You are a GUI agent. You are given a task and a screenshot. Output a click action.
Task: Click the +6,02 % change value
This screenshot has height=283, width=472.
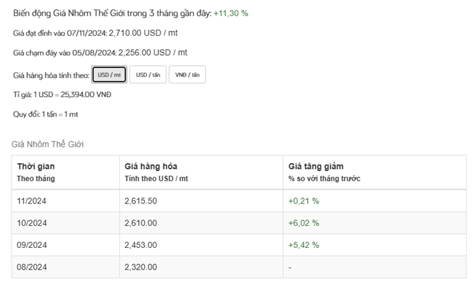click(x=303, y=223)
